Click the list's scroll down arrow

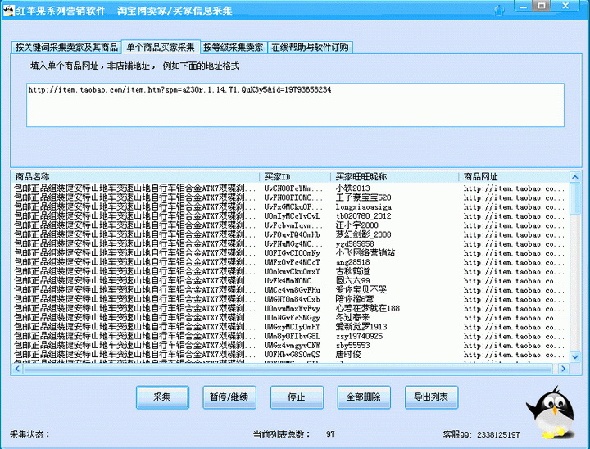[x=575, y=356]
